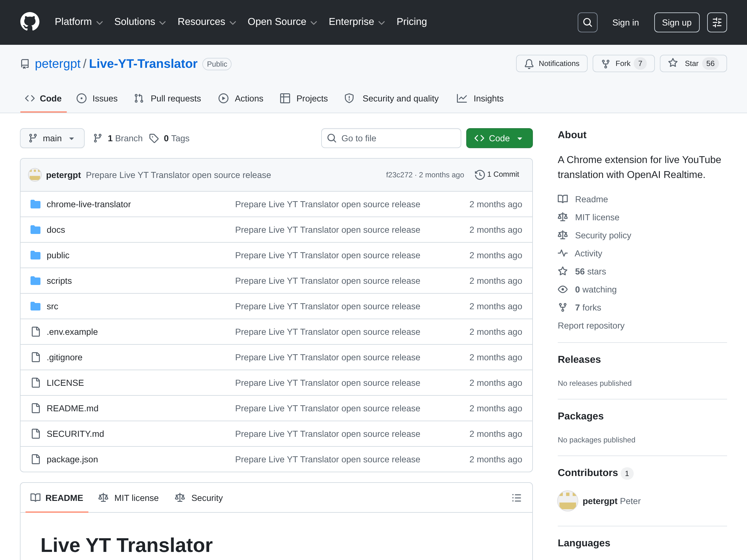
Task: Click the package.json file icon
Action: pos(35,459)
